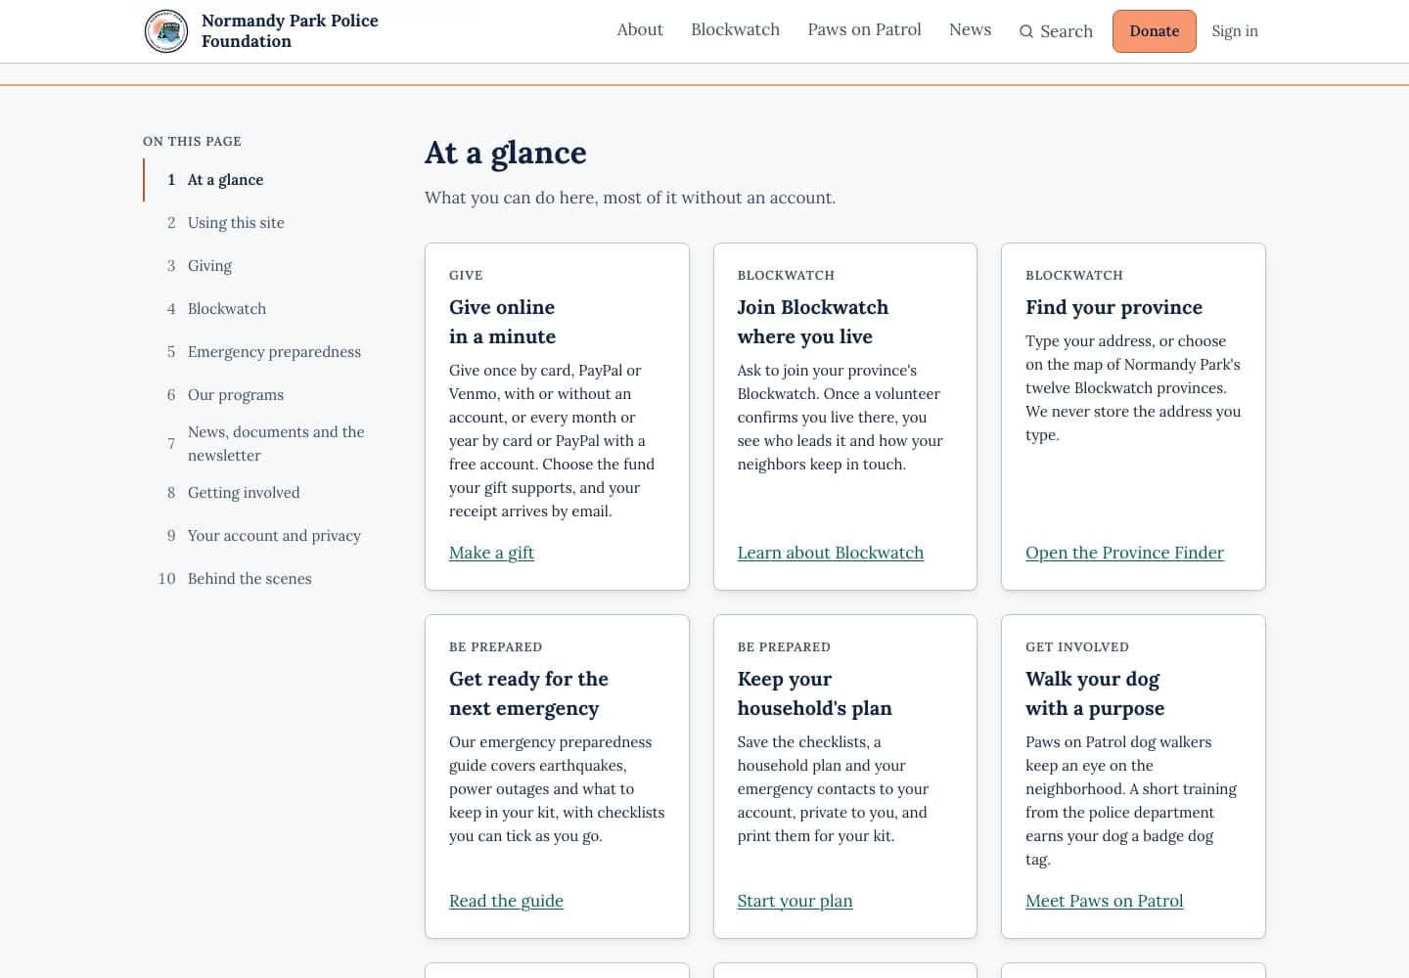This screenshot has height=978, width=1409.
Task: Click the 'GIVE' card label
Action: click(x=466, y=276)
